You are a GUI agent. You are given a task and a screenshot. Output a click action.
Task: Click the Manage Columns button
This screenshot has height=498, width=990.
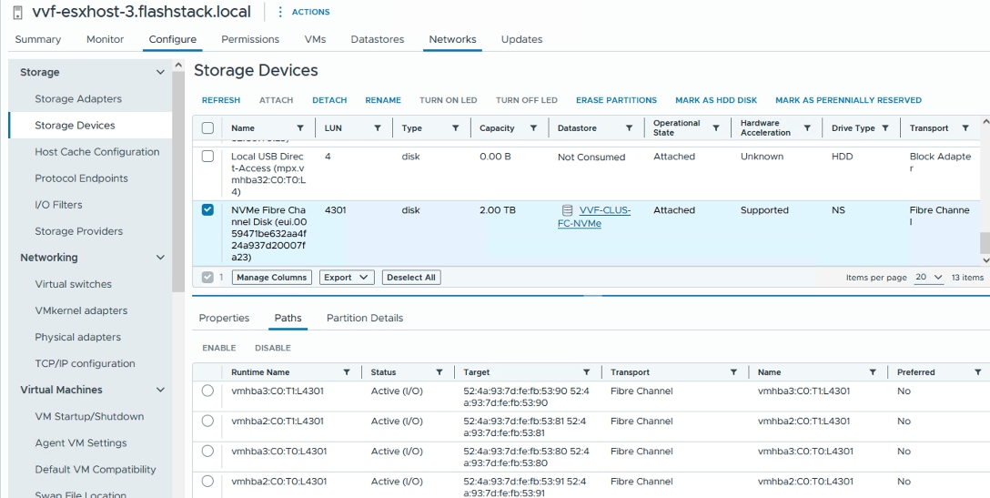tap(271, 278)
